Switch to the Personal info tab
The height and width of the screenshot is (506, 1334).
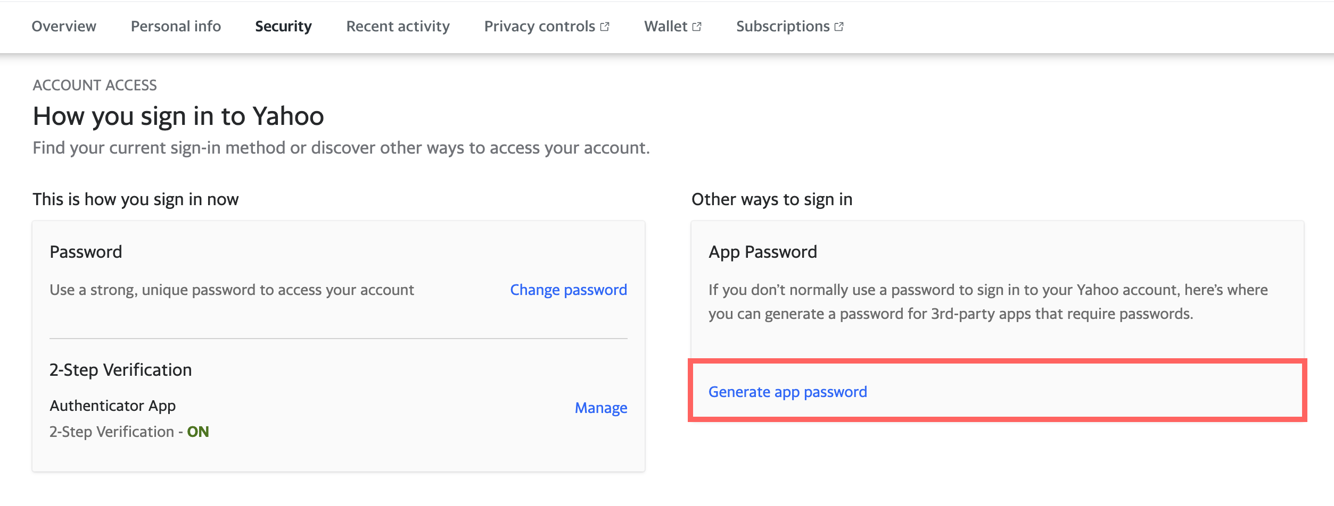(176, 27)
